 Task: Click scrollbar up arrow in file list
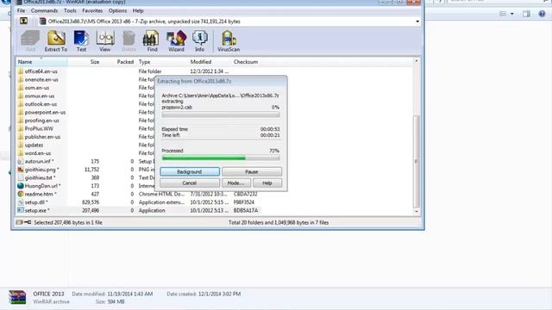coord(417,61)
